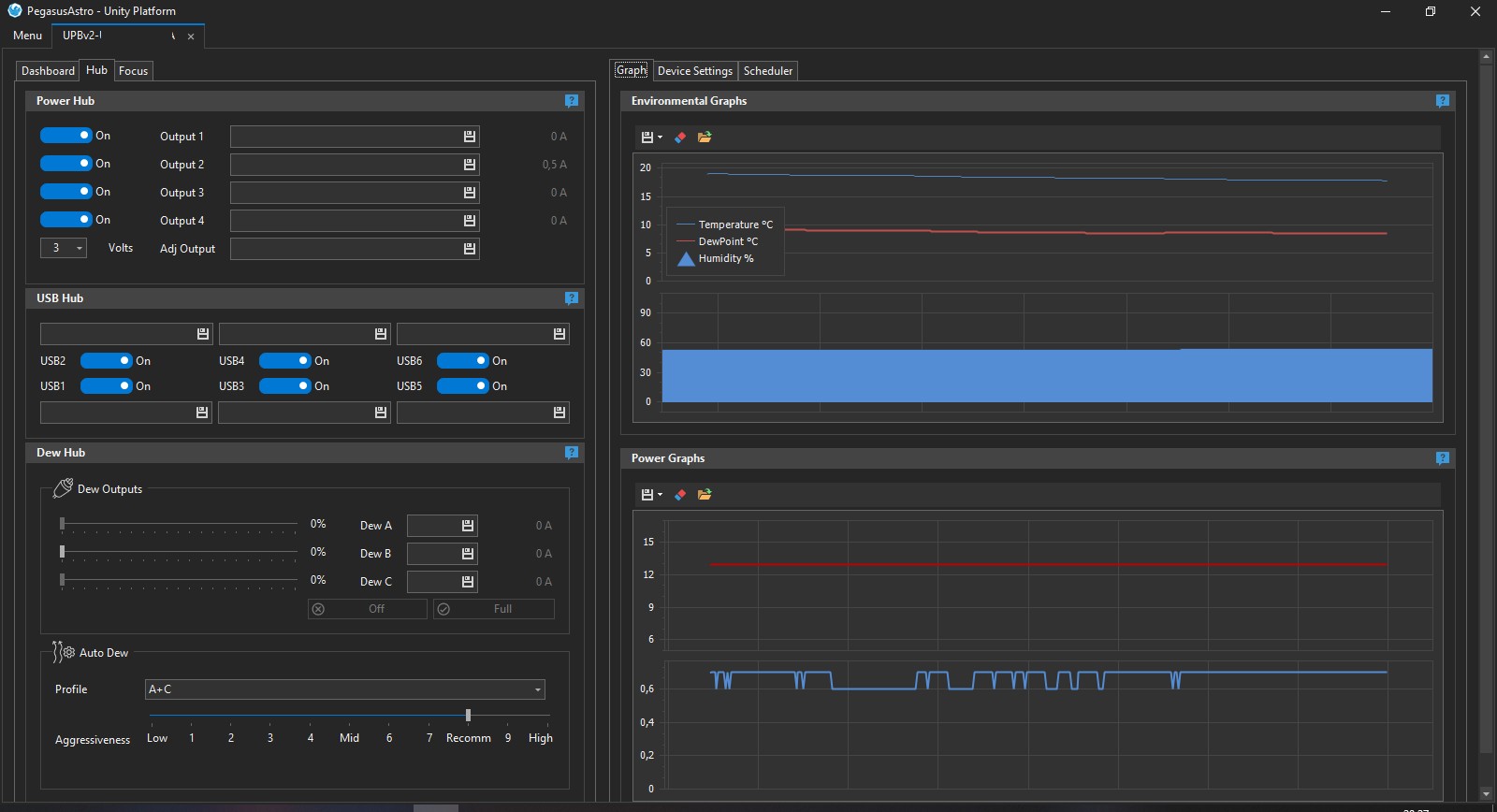The image size is (1497, 812).
Task: Select the Graph tab
Action: coord(632,70)
